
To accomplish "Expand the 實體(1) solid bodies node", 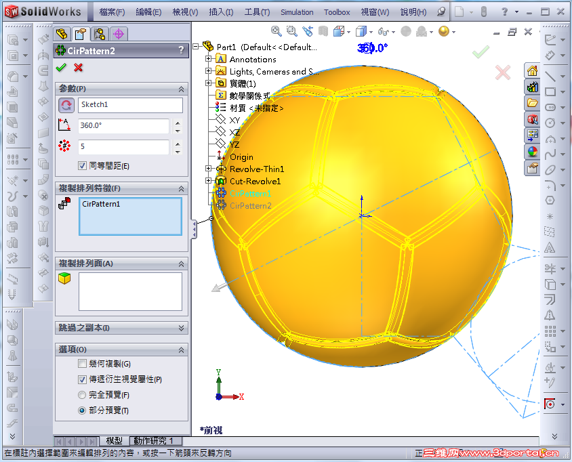I will point(208,83).
